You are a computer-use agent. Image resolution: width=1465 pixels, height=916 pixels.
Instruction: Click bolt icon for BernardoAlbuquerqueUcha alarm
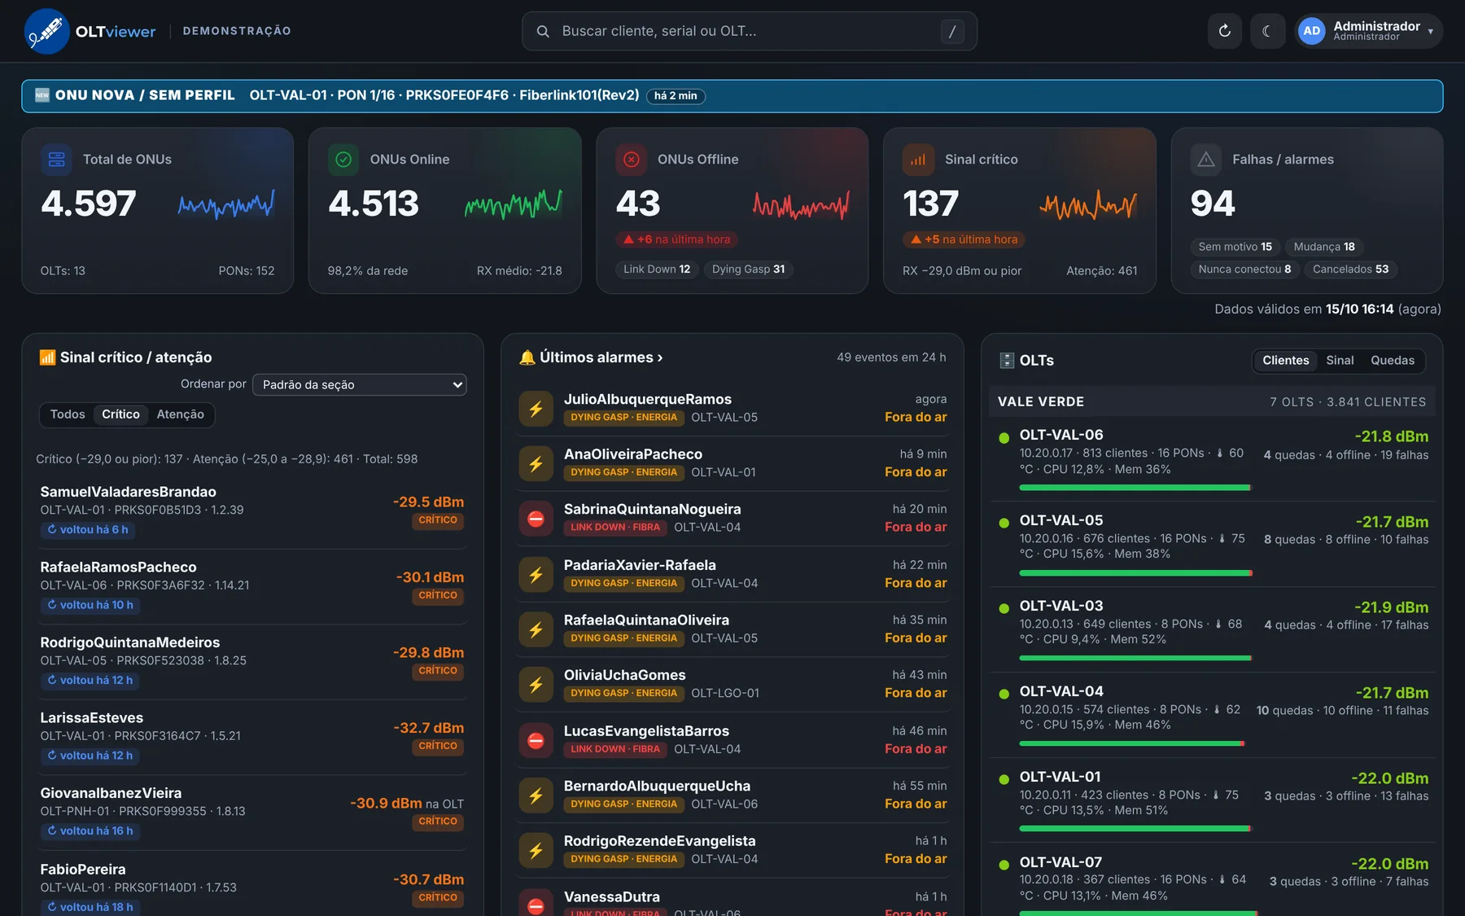click(x=536, y=795)
